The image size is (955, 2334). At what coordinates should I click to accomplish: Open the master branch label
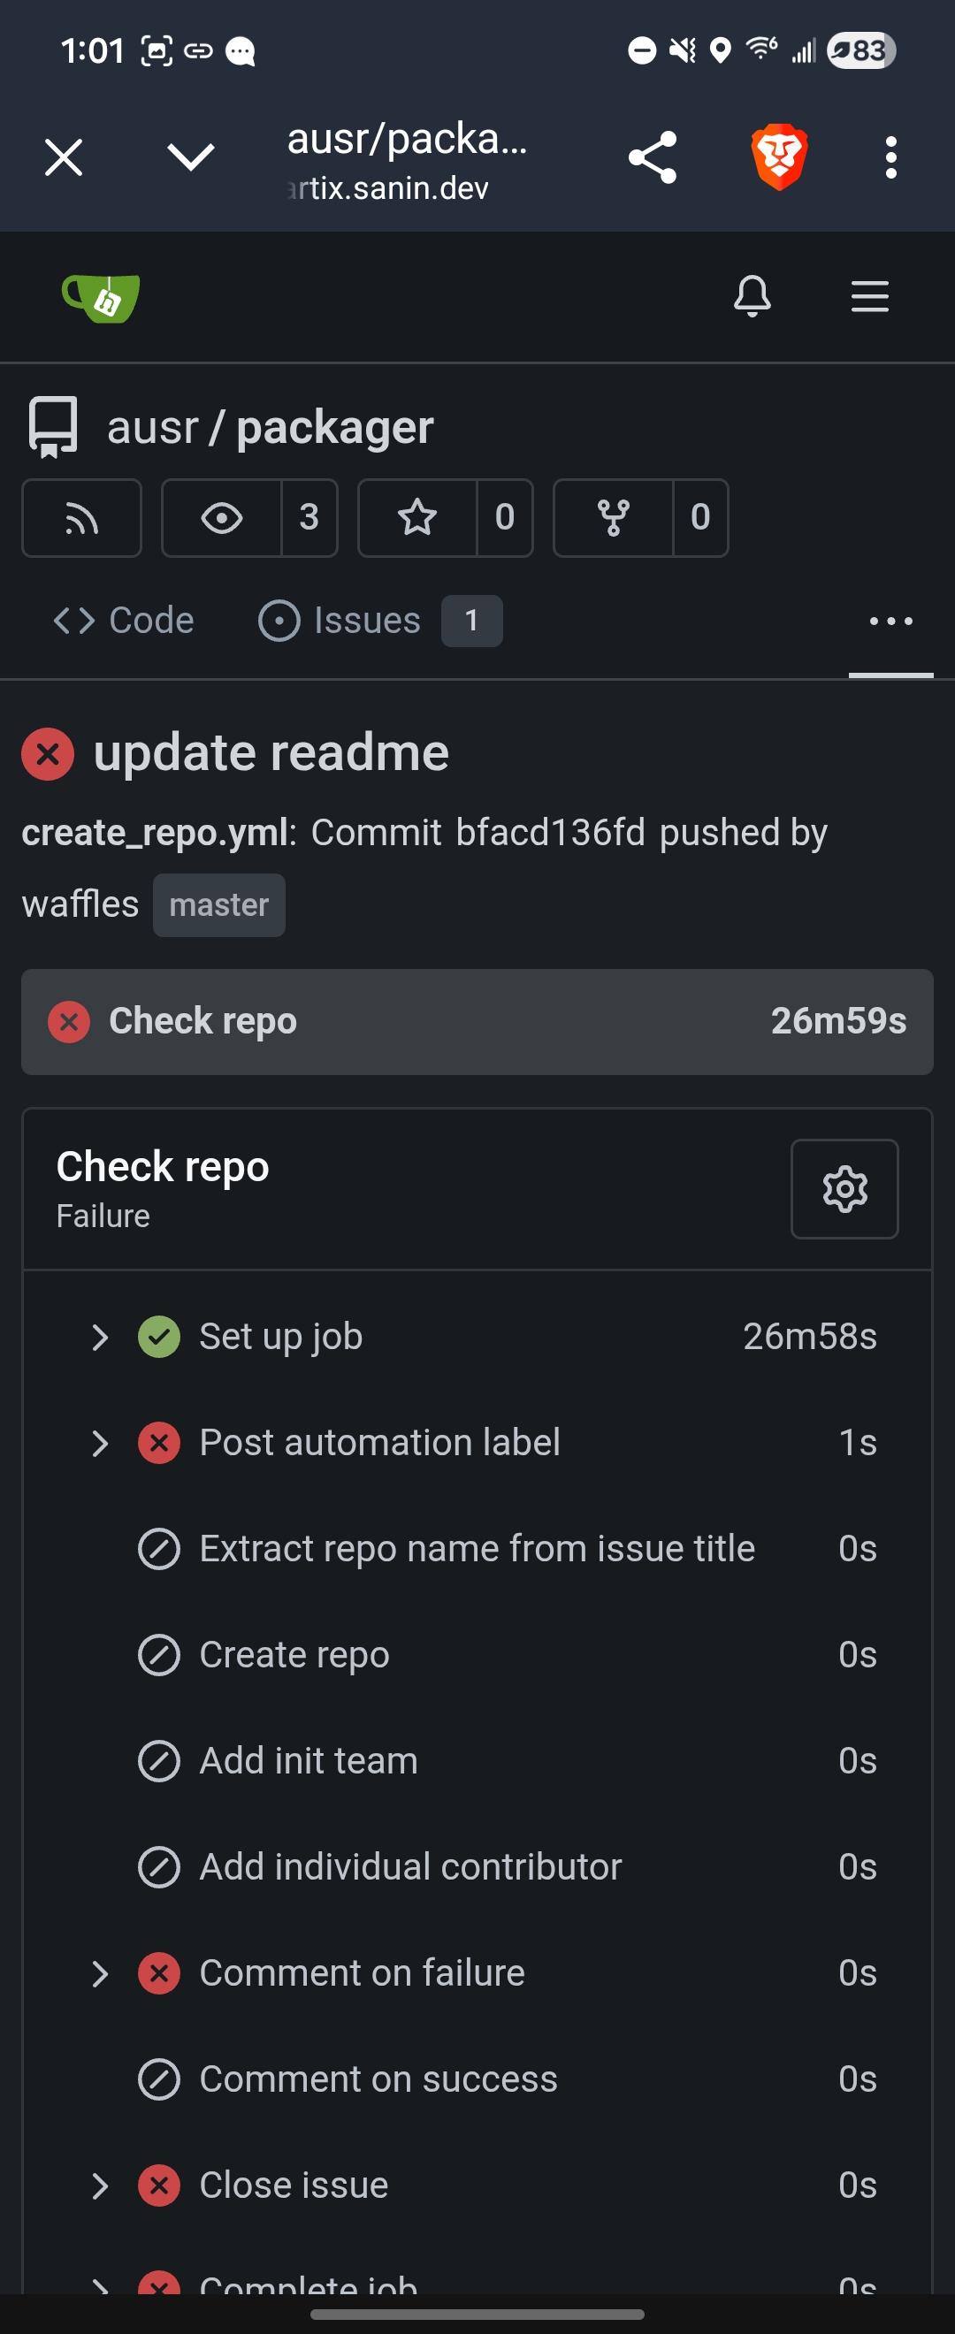click(x=218, y=905)
